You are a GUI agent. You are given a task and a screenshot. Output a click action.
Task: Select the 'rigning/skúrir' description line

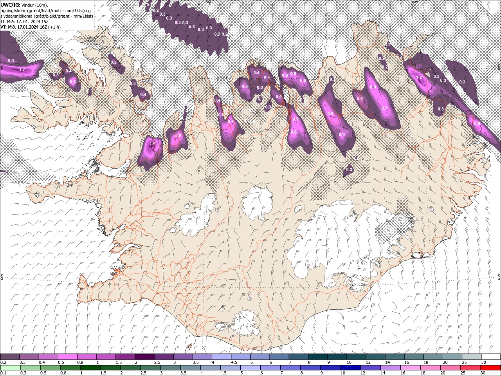pyautogui.click(x=46, y=11)
